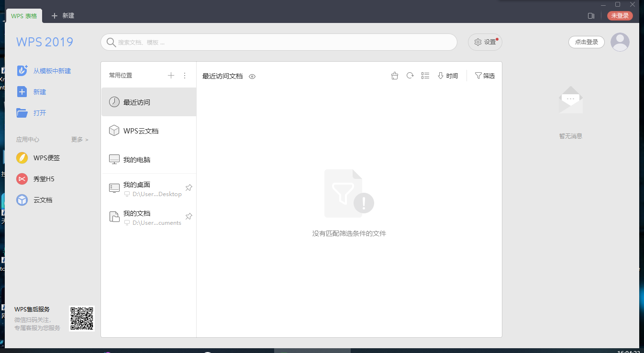Image resolution: width=644 pixels, height=353 pixels.
Task: Select 我的电脑 location
Action: (149, 159)
